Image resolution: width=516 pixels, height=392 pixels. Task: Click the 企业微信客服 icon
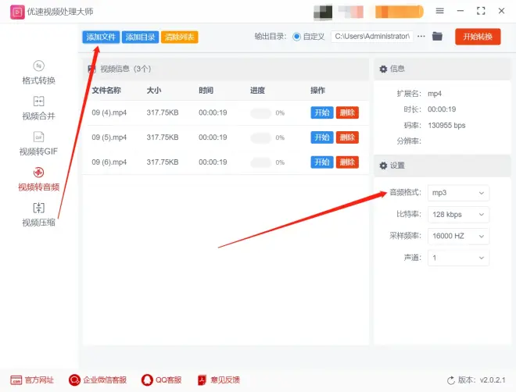pos(75,380)
